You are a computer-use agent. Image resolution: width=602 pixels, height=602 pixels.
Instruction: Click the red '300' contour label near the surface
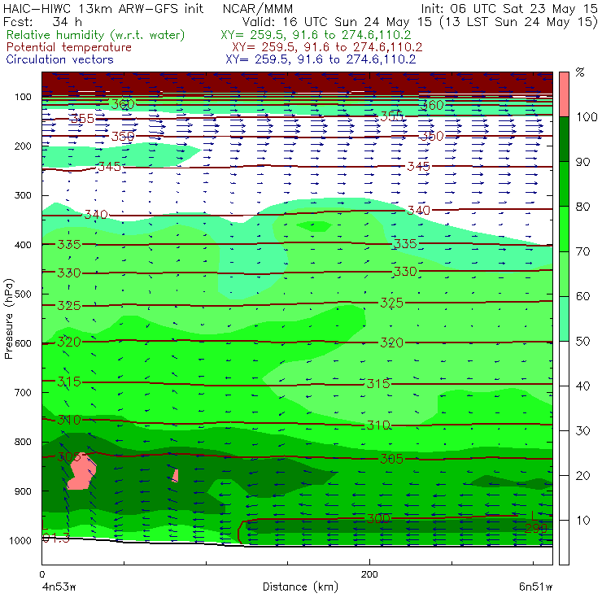[x=378, y=519]
